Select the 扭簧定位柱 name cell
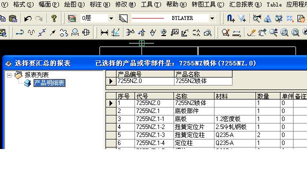This screenshot has width=307, height=192. coord(194,135)
